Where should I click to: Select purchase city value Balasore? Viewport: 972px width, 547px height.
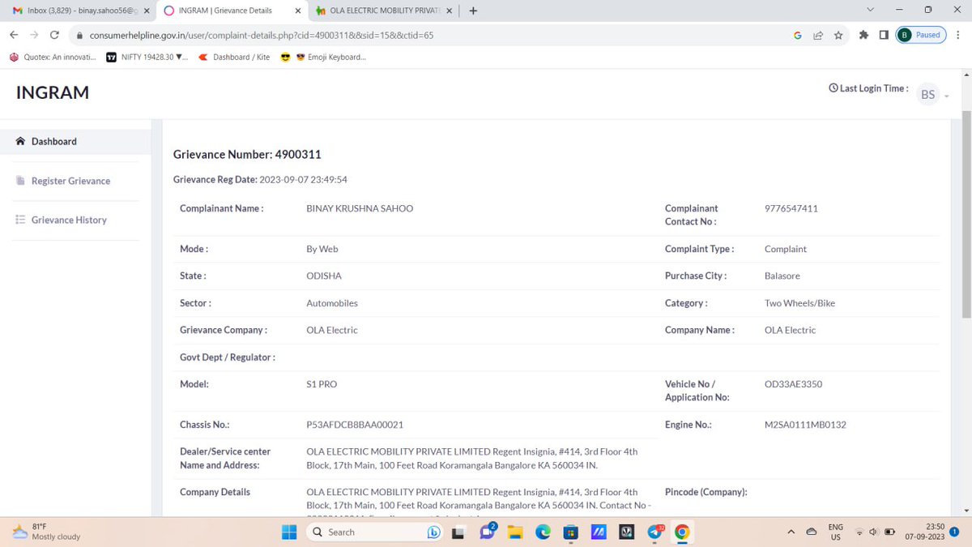782,276
